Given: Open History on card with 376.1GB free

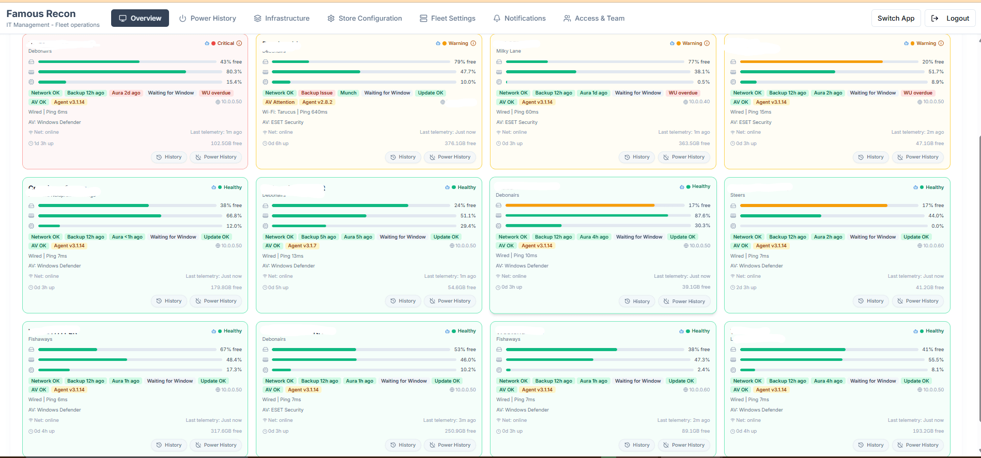Looking at the screenshot, I should click(403, 157).
